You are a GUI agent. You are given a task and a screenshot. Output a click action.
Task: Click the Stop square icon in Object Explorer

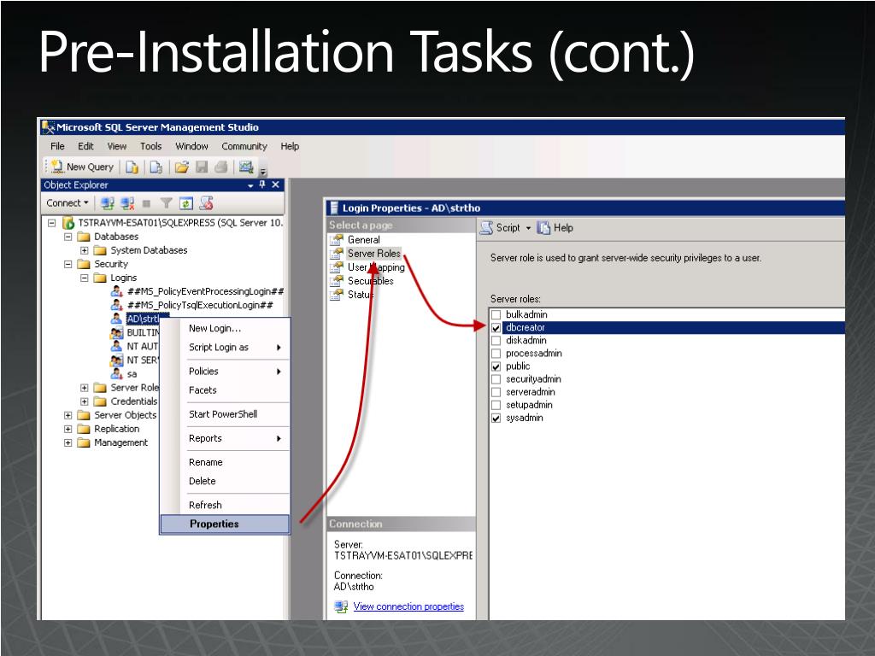147,203
